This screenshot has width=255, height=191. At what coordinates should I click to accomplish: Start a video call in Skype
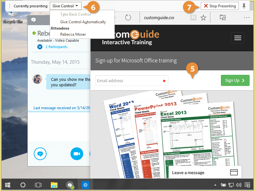point(76,154)
